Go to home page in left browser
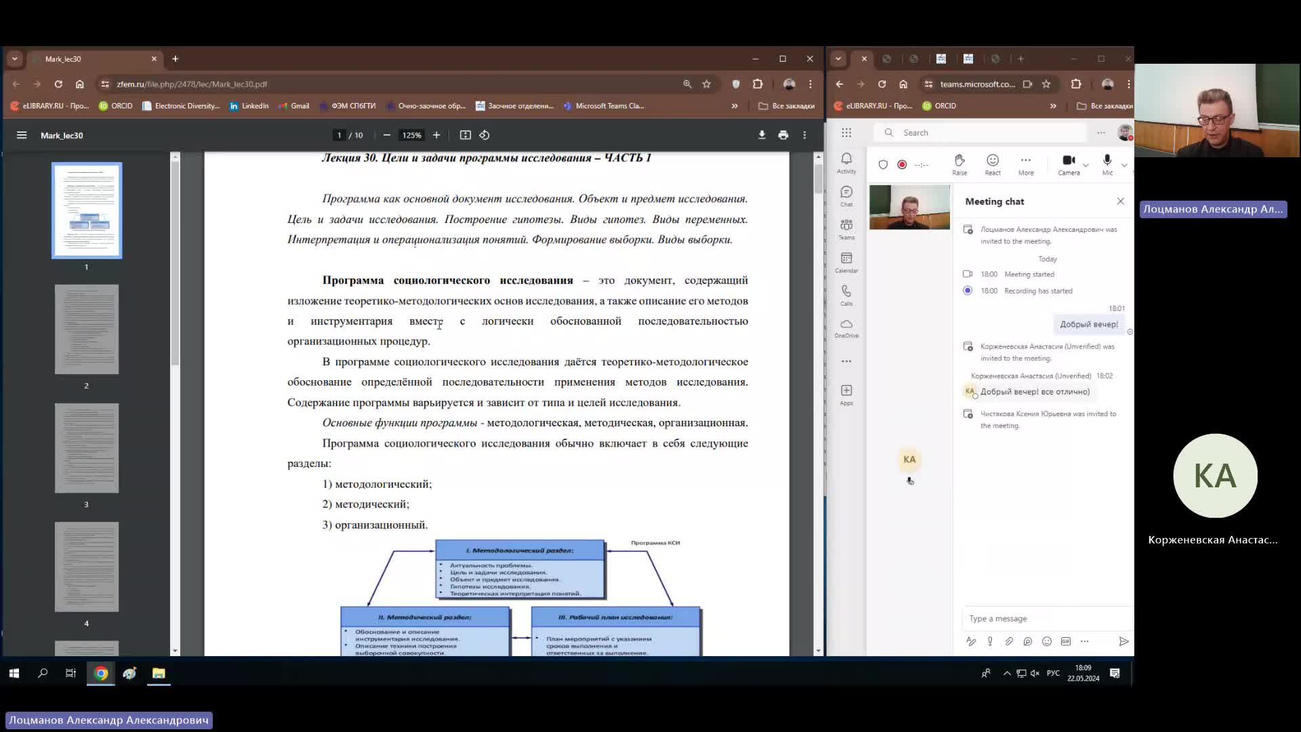 (x=79, y=84)
